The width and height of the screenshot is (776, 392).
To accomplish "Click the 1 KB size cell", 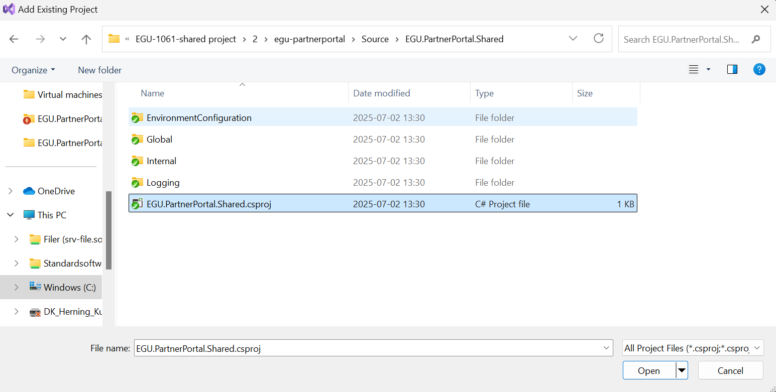I will click(625, 204).
